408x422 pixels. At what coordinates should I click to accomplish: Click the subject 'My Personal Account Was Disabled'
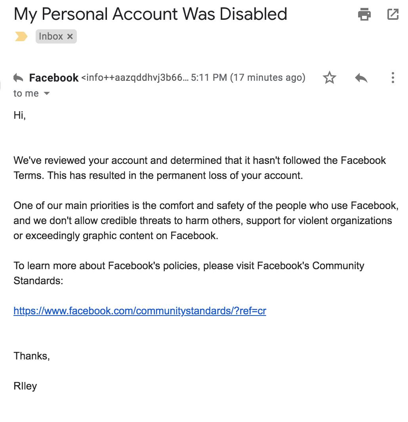point(150,14)
